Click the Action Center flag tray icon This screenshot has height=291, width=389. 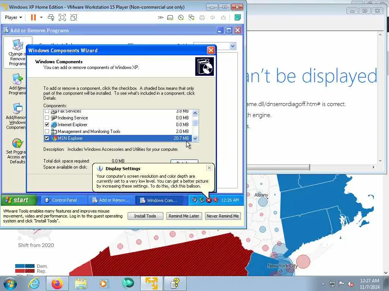tap(341, 284)
